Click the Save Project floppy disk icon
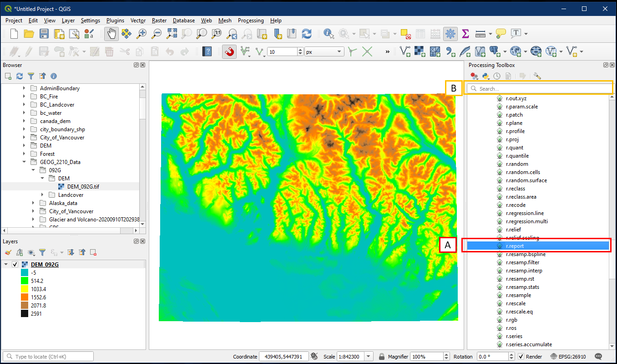Viewport: 617px width, 364px height. [44, 34]
